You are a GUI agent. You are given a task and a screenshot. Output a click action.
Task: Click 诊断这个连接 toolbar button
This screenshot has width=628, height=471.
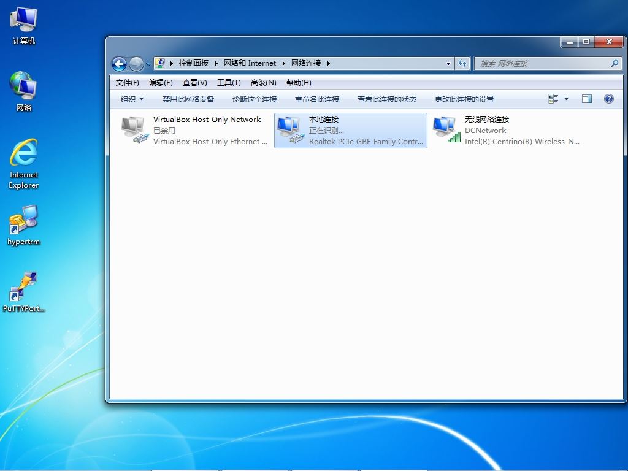pos(255,99)
